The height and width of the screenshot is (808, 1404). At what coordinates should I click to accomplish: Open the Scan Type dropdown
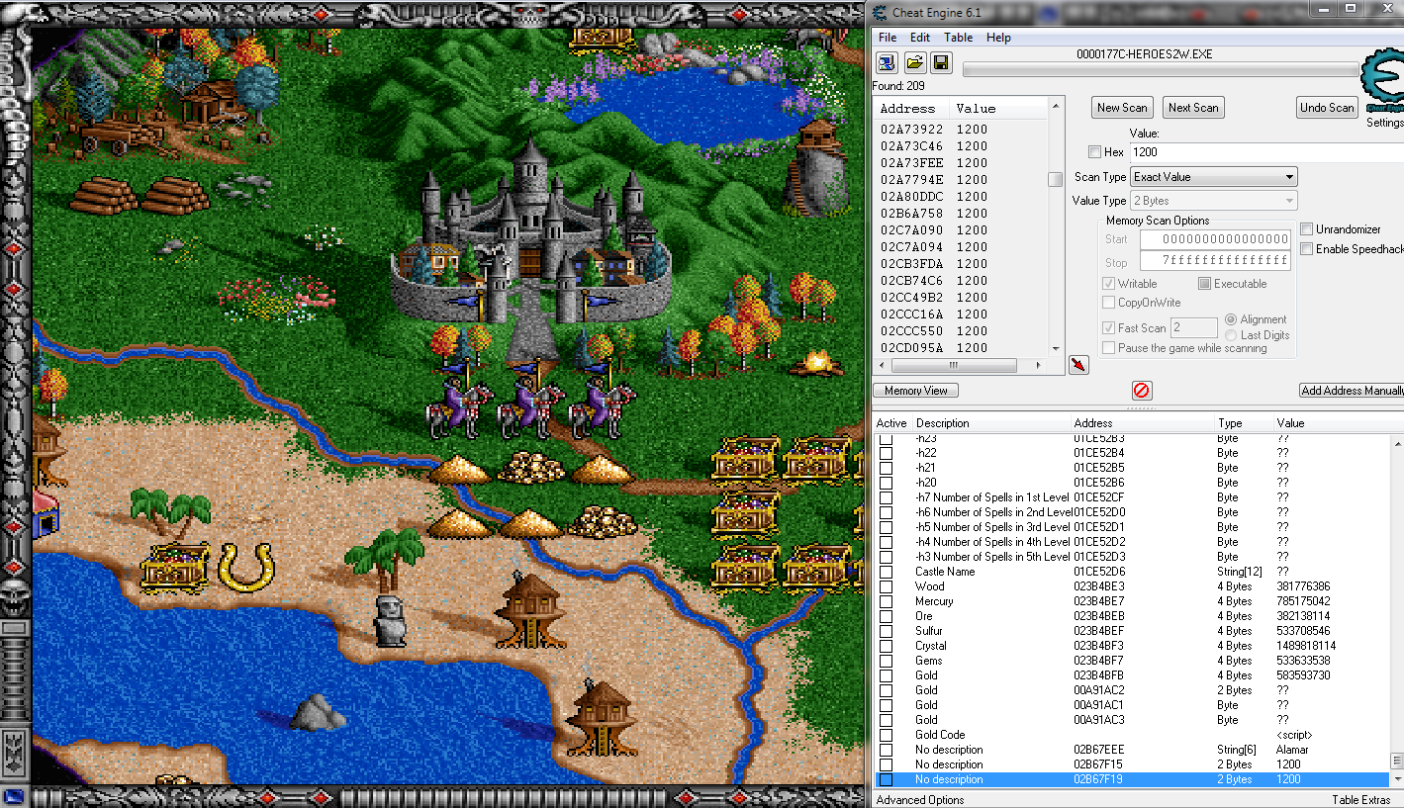tap(1214, 177)
